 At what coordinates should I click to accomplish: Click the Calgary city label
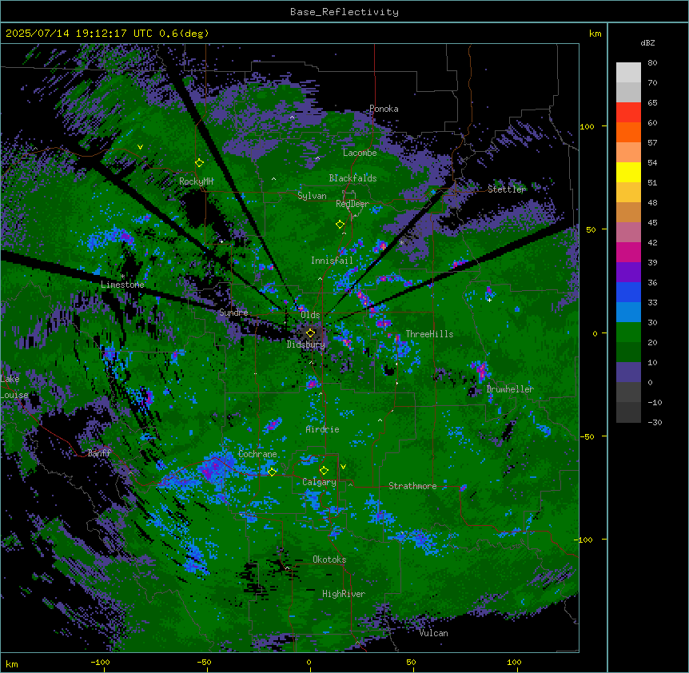pos(319,482)
